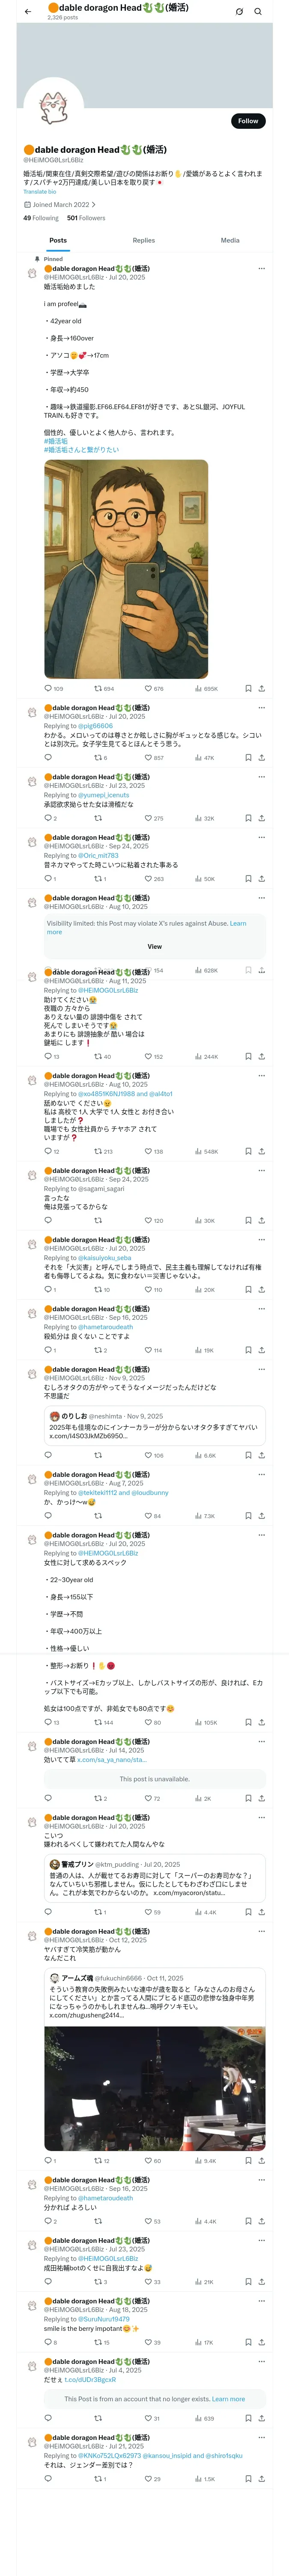Screen dimensions: 289x2576
Task: Share the pinned post via share icon
Action: (262, 689)
